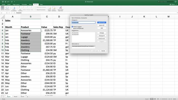Screen dimensions: 178x100
Task: Switch to the Sheet2 tab
Action: 16,97
